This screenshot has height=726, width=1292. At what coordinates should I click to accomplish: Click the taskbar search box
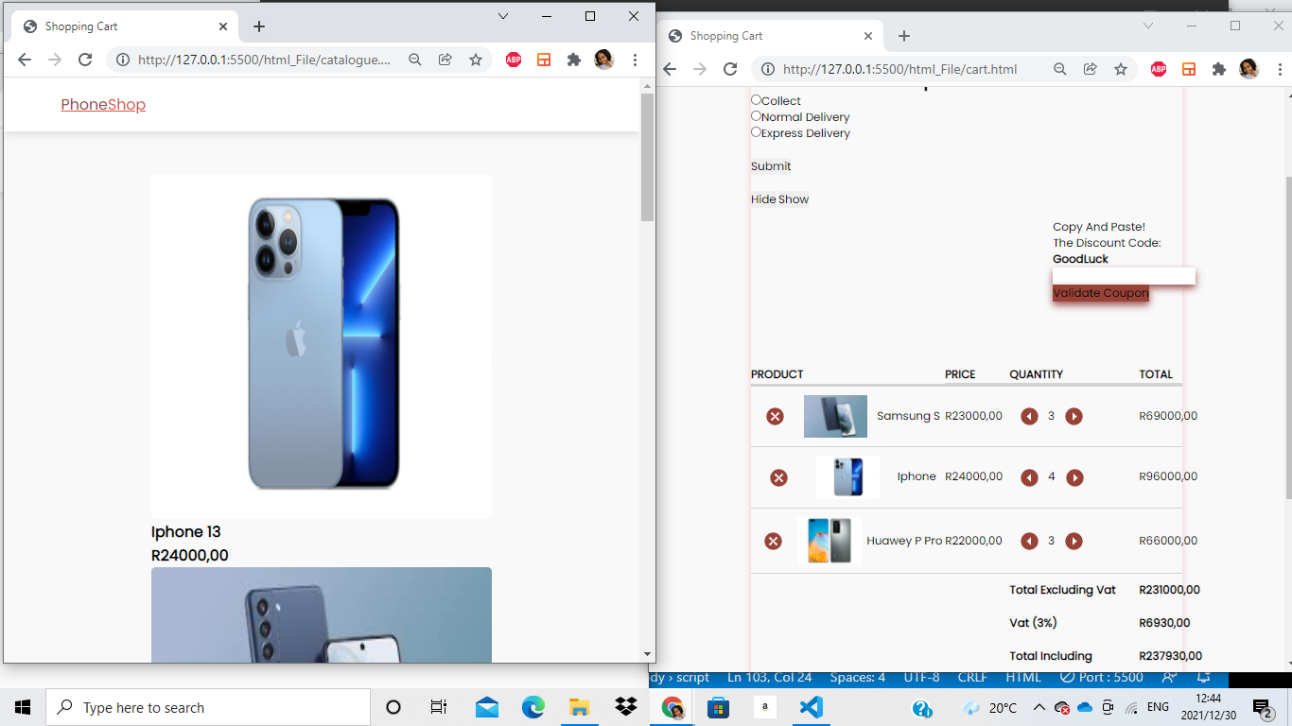pyautogui.click(x=208, y=707)
